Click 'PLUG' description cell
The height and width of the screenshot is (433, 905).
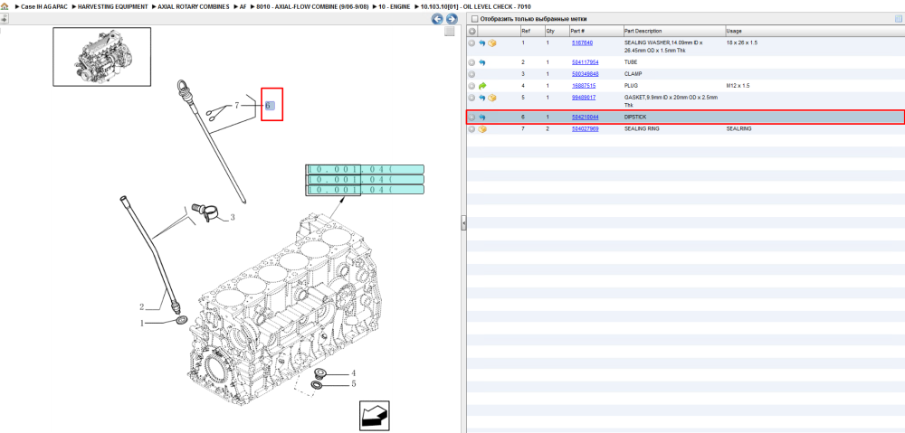632,86
